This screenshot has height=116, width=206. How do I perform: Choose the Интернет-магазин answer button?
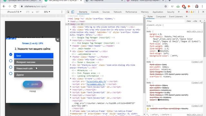33,62
